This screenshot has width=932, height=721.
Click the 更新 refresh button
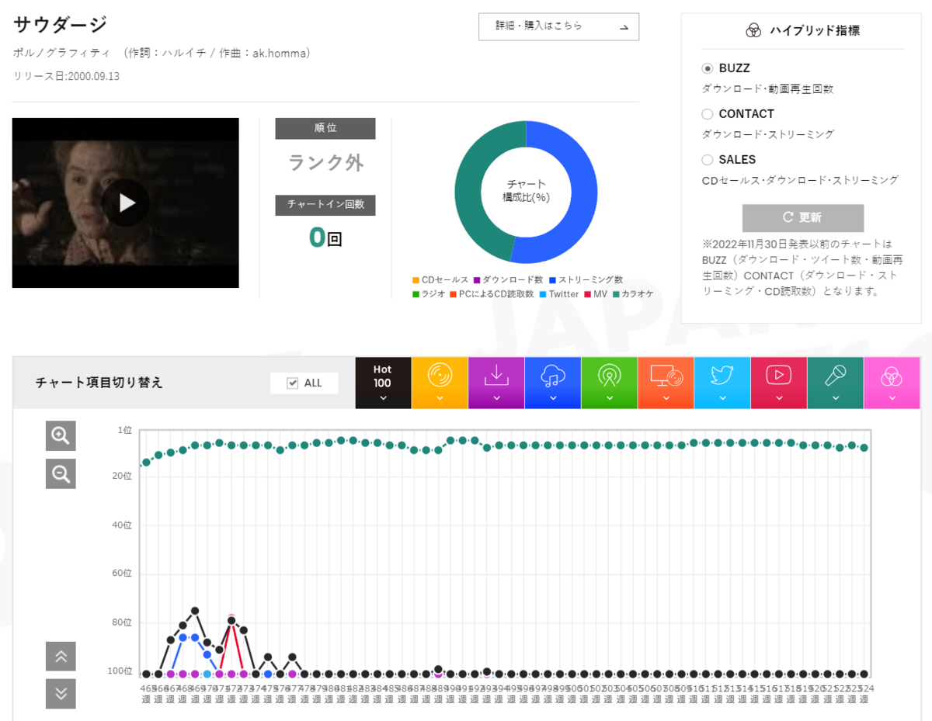tap(803, 218)
